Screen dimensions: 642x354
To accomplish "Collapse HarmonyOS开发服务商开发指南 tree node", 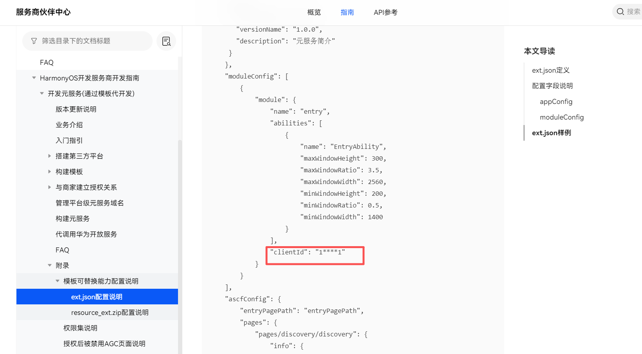I will 34,78.
